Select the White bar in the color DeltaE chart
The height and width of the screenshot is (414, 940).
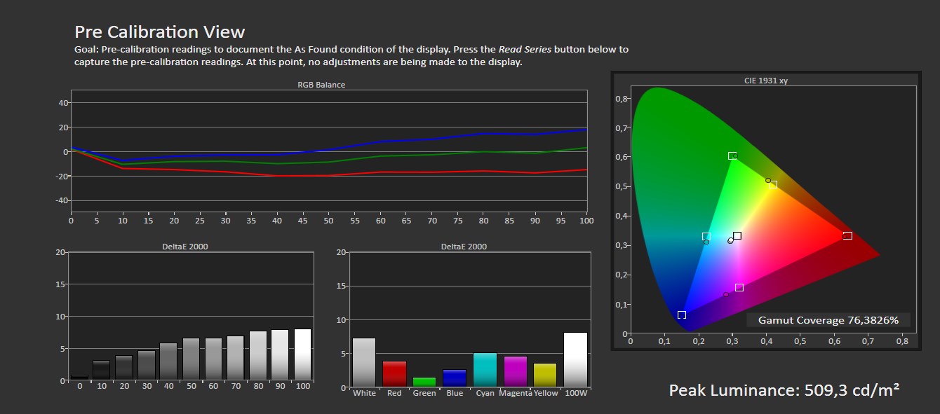(364, 362)
